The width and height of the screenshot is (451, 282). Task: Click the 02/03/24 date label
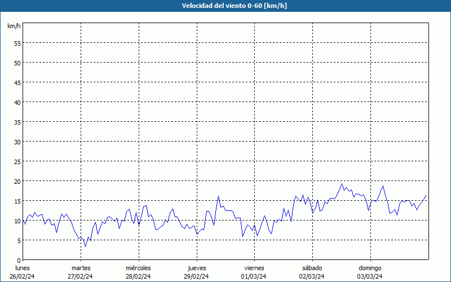point(312,276)
